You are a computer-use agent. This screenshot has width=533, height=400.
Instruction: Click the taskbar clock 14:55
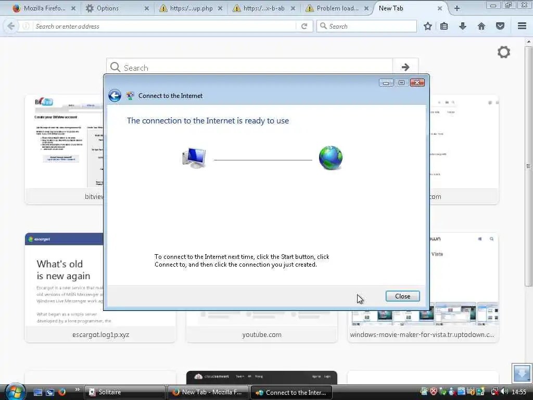tap(519, 392)
